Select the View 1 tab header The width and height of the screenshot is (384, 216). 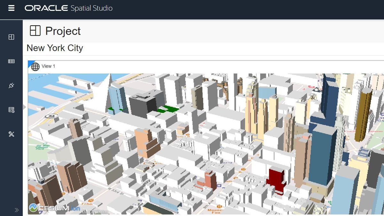[49, 66]
